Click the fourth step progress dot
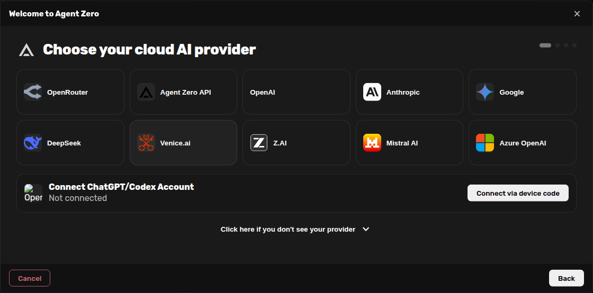593x293 pixels. pos(574,45)
